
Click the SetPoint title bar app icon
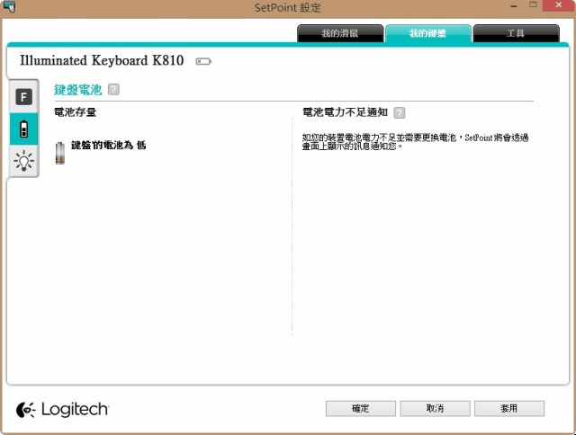(x=9, y=6)
